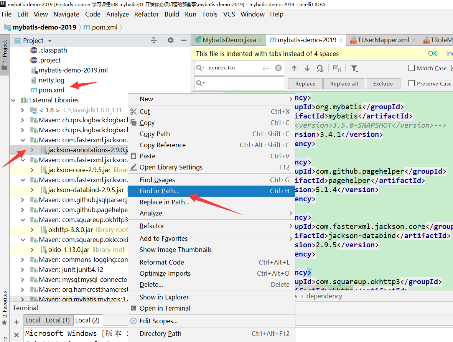Click the find all occurrences icon
The height and width of the screenshot is (342, 453).
(x=320, y=68)
